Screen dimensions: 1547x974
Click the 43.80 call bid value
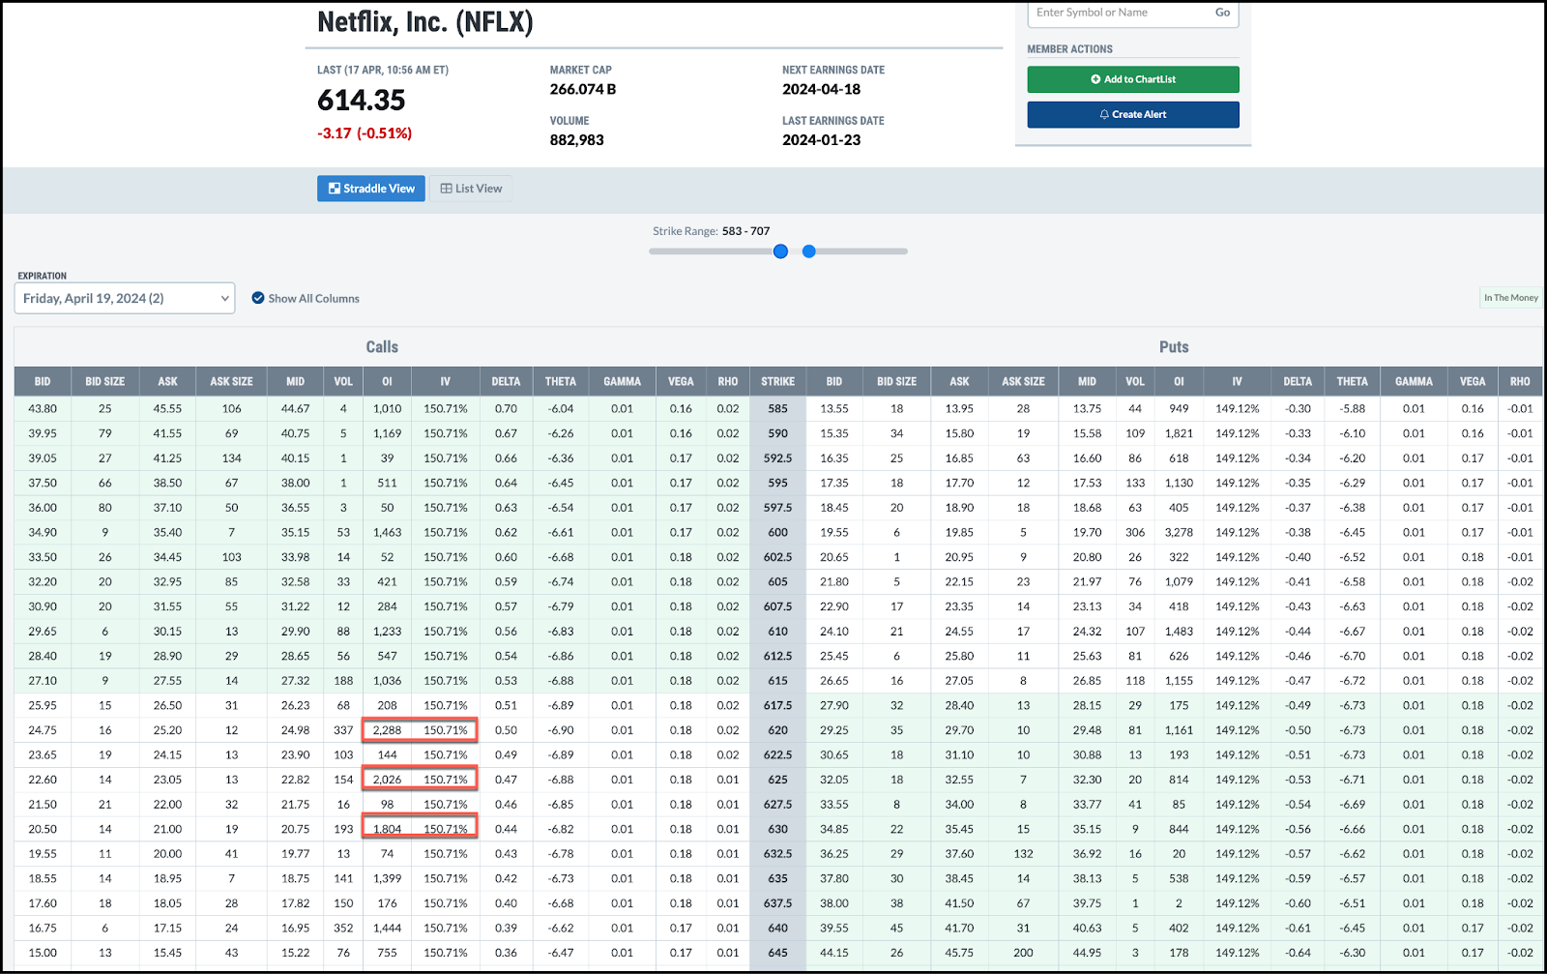coord(43,408)
